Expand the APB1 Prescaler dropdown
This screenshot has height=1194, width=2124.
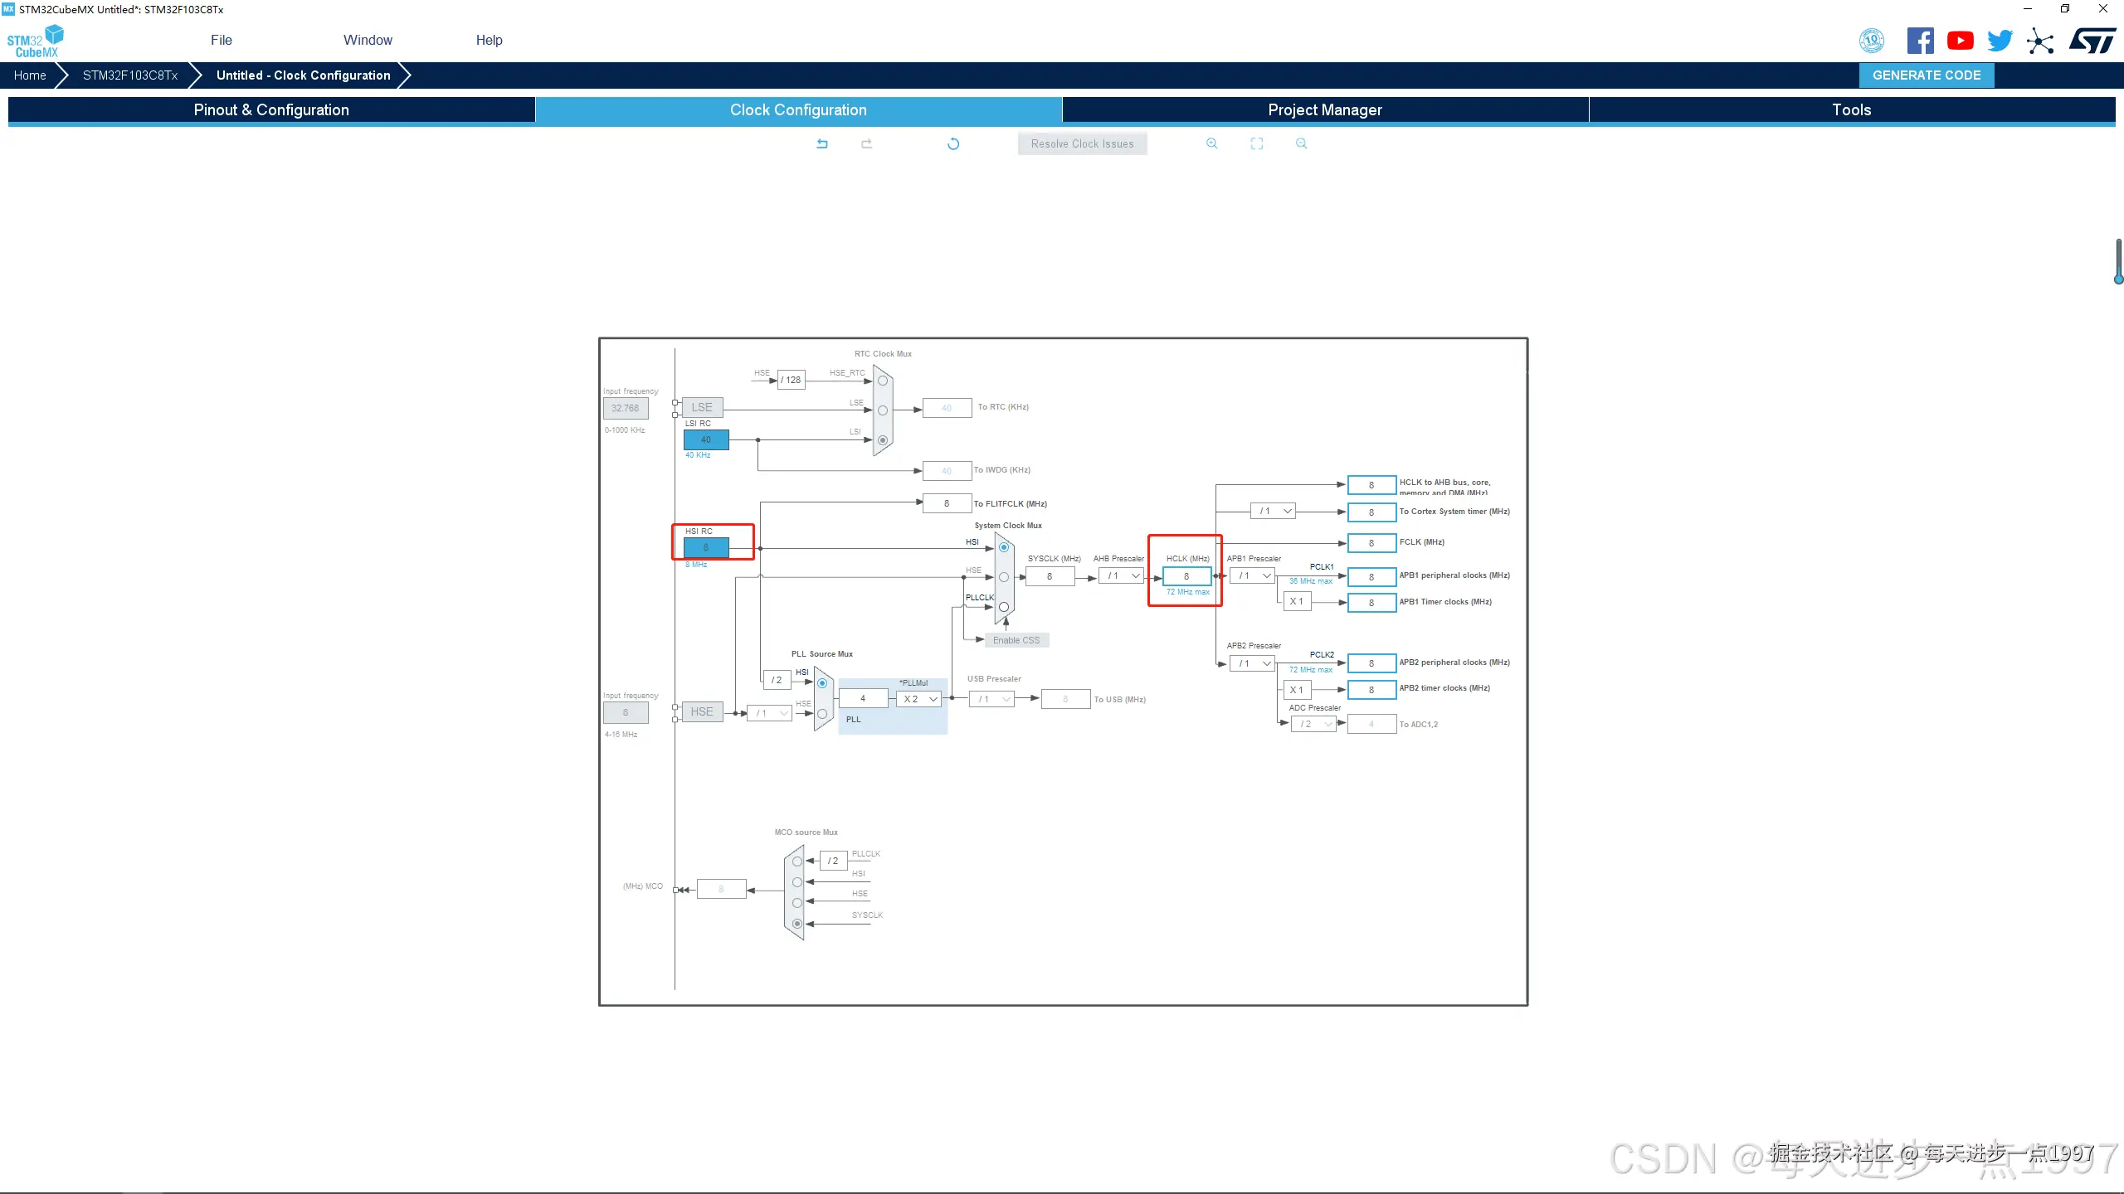1252,575
